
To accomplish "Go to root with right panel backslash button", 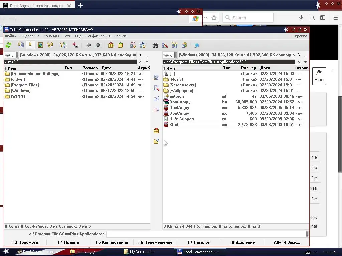I will coord(299,55).
